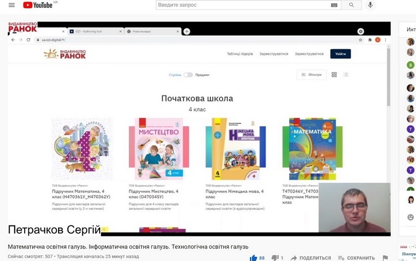Click the Chrome media control circle icon
This screenshot has height=261, width=416.
pos(360,31)
